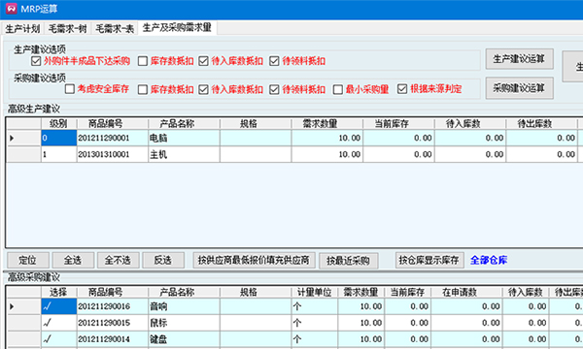Click 生产建议运算 button

[519, 59]
